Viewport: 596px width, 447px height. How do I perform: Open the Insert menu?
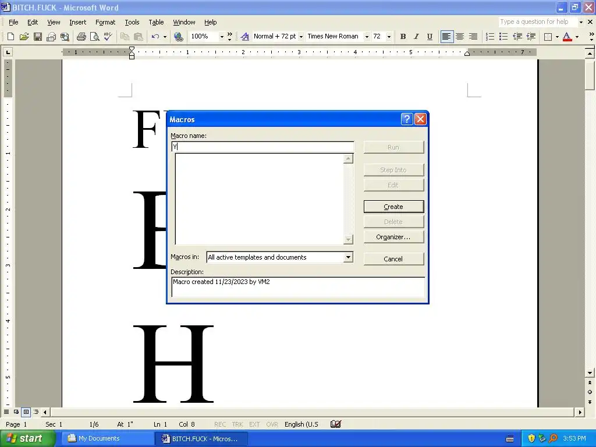click(x=77, y=22)
